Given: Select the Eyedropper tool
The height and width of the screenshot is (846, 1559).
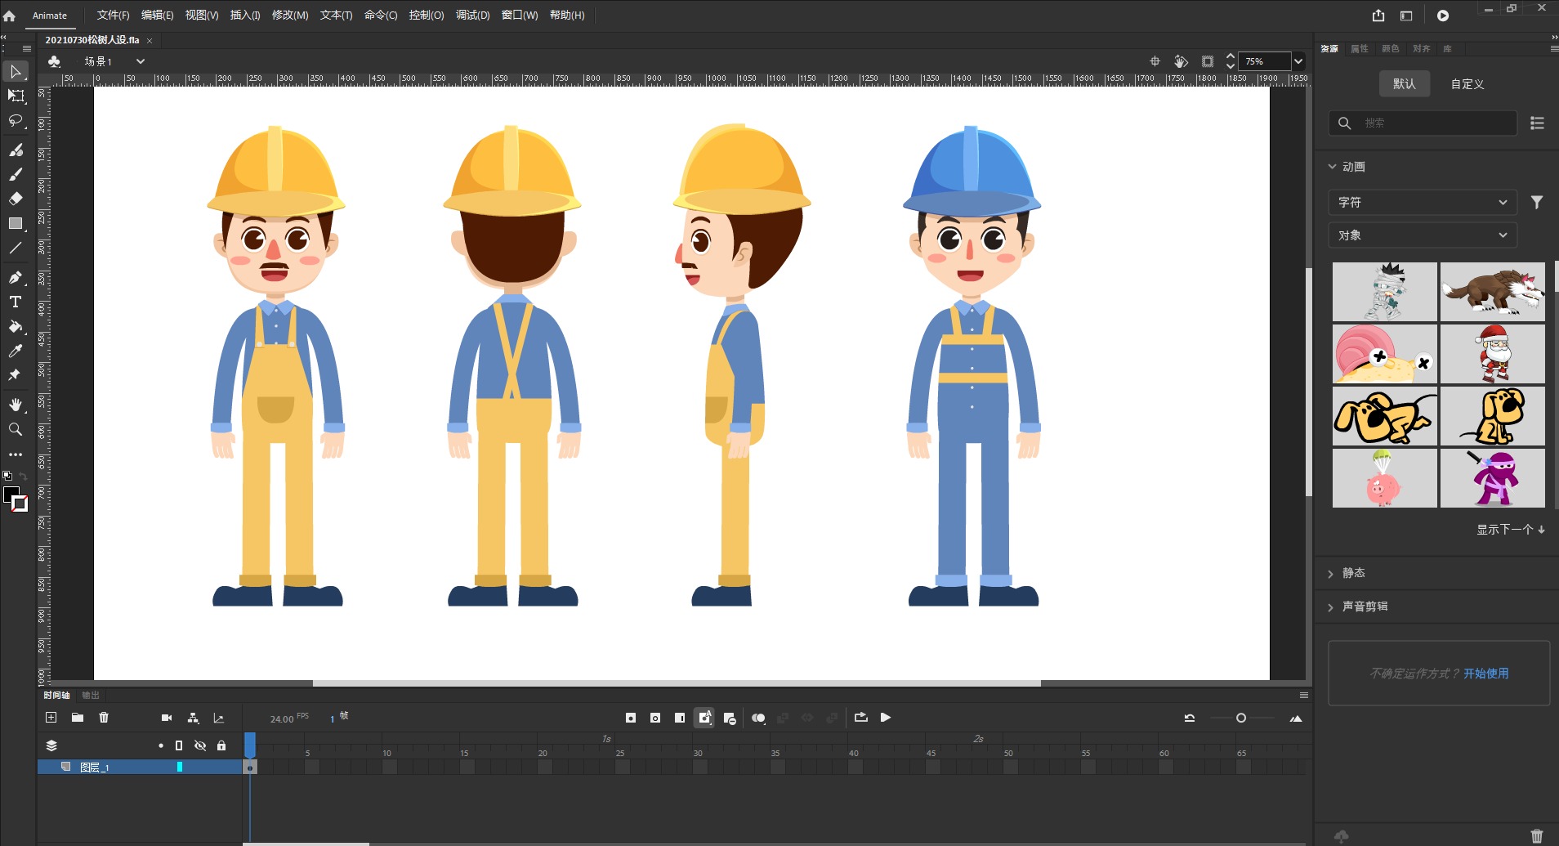Looking at the screenshot, I should tap(16, 351).
